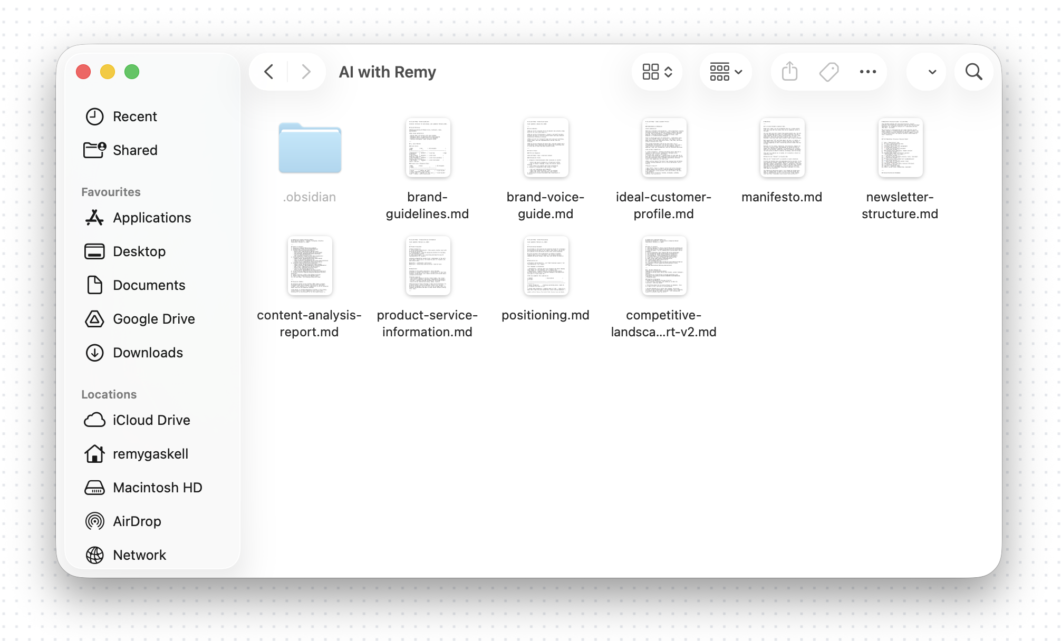The height and width of the screenshot is (641, 1061).
Task: Select Google Drive in sidebar
Action: [153, 319]
